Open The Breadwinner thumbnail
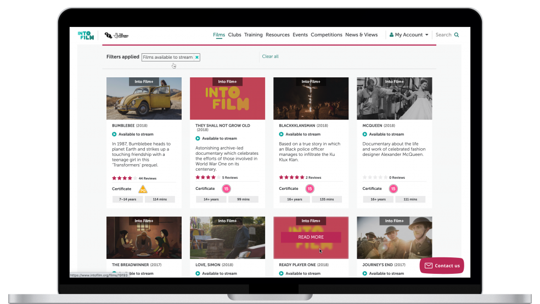This screenshot has height=304, width=540. click(x=144, y=238)
